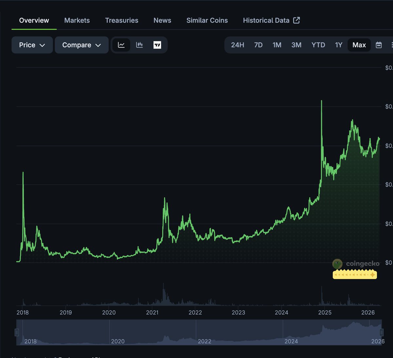Click the 2024 marker in the range navigator
The image size is (393, 358).
pyautogui.click(x=291, y=341)
